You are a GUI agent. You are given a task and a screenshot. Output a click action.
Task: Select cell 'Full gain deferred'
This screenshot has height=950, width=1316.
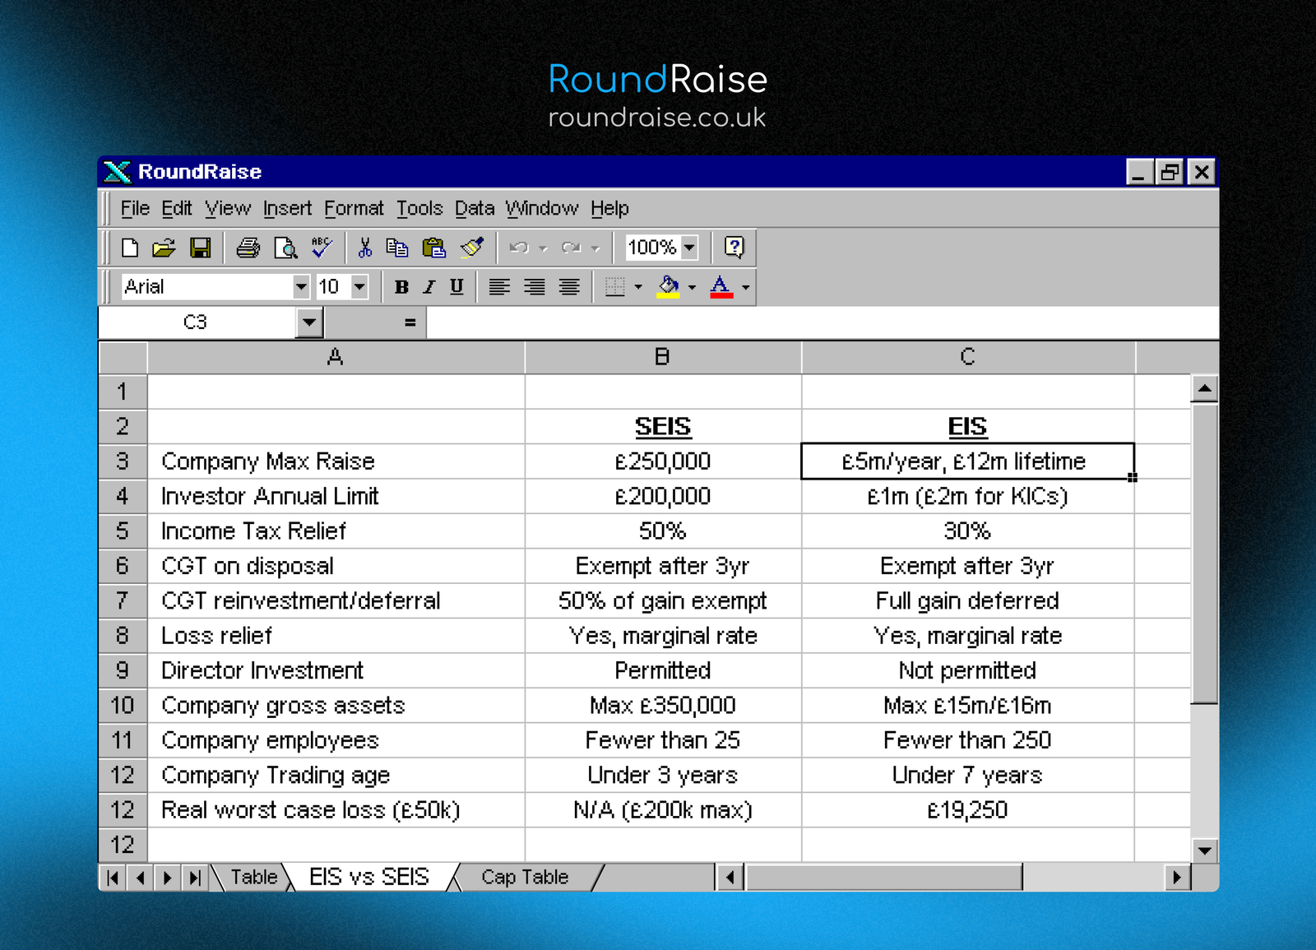pos(968,601)
